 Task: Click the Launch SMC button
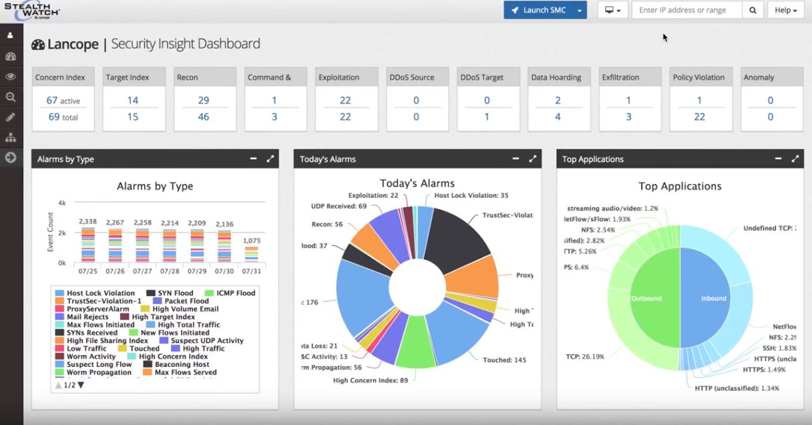[x=541, y=10]
